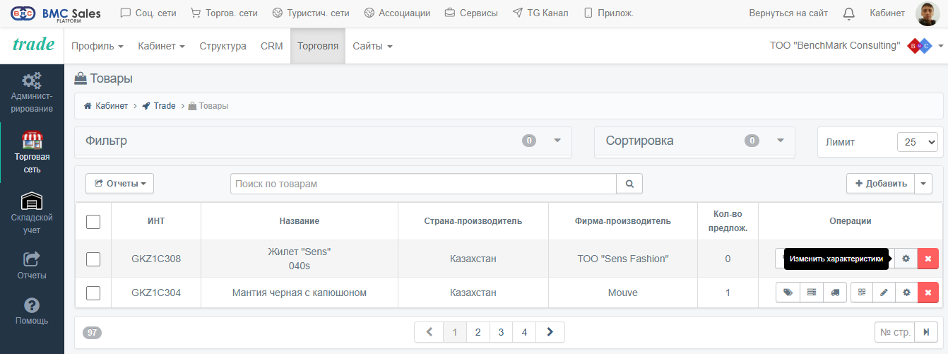Focus the № стр. page number field

pyautogui.click(x=894, y=331)
